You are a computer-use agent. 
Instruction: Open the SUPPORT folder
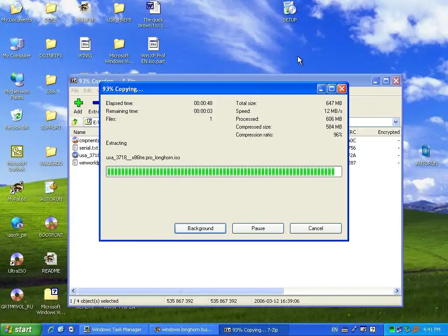(x=51, y=119)
